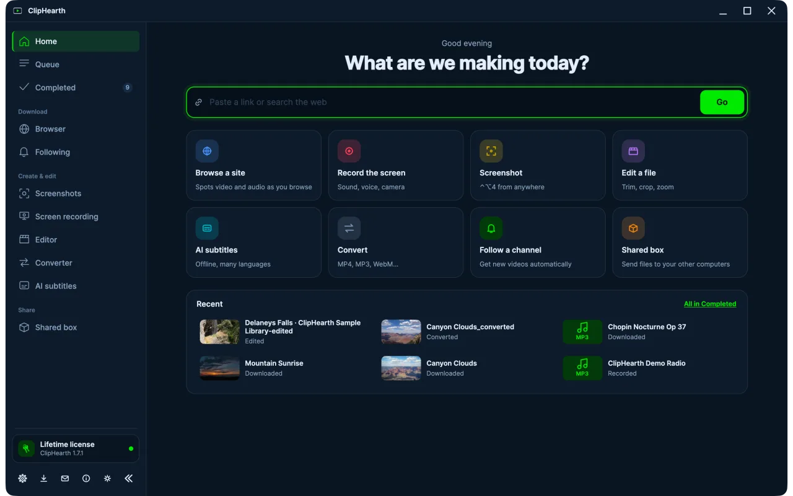Open the Downloaded Canyon Clouds recent item
This screenshot has width=793, height=496.
[x=465, y=368]
